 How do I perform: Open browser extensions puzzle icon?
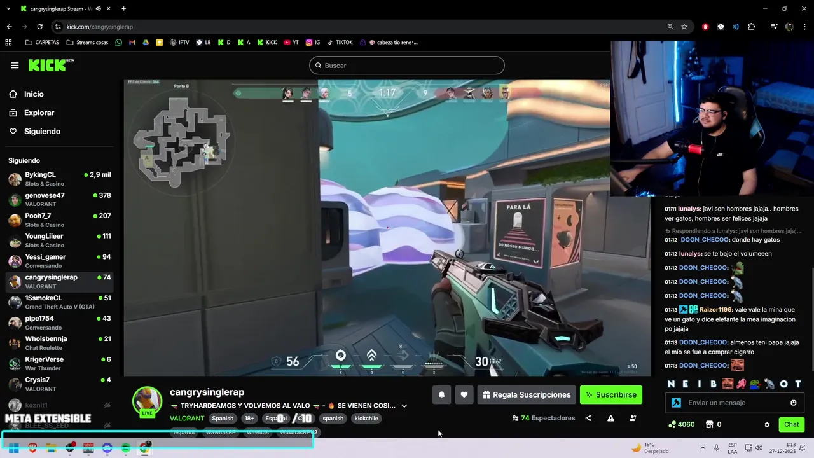pos(752,27)
